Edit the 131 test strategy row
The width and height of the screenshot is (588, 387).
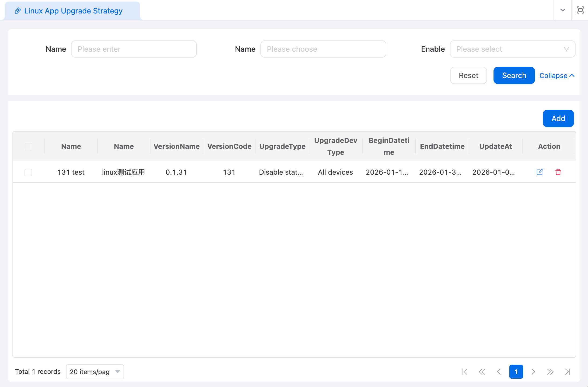540,172
